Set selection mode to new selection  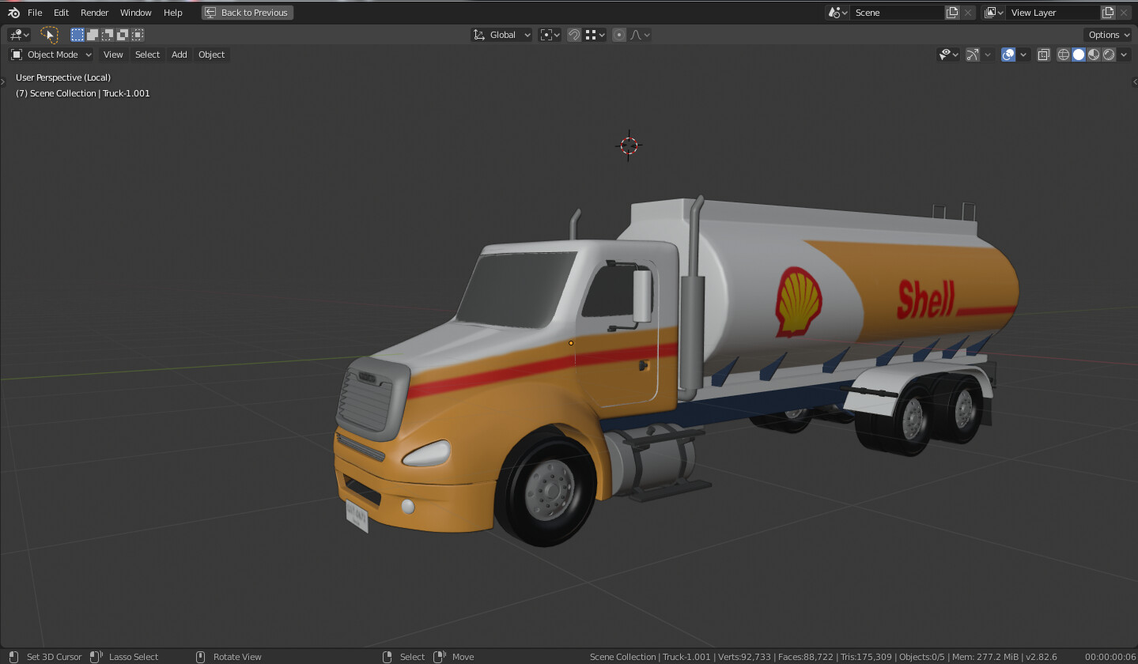[77, 35]
